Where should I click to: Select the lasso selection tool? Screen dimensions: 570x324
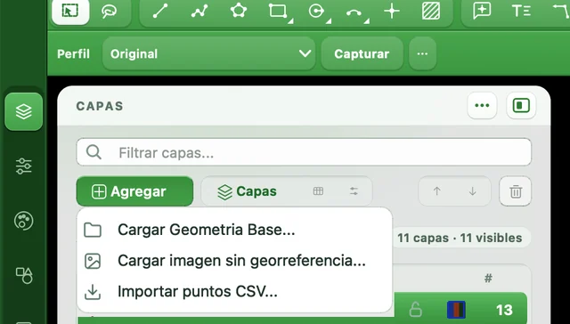(x=109, y=12)
